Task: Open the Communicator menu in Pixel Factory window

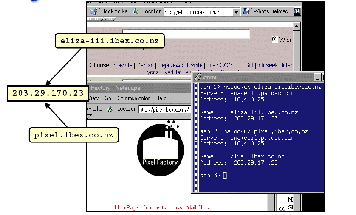Action: pyautogui.click(x=133, y=98)
